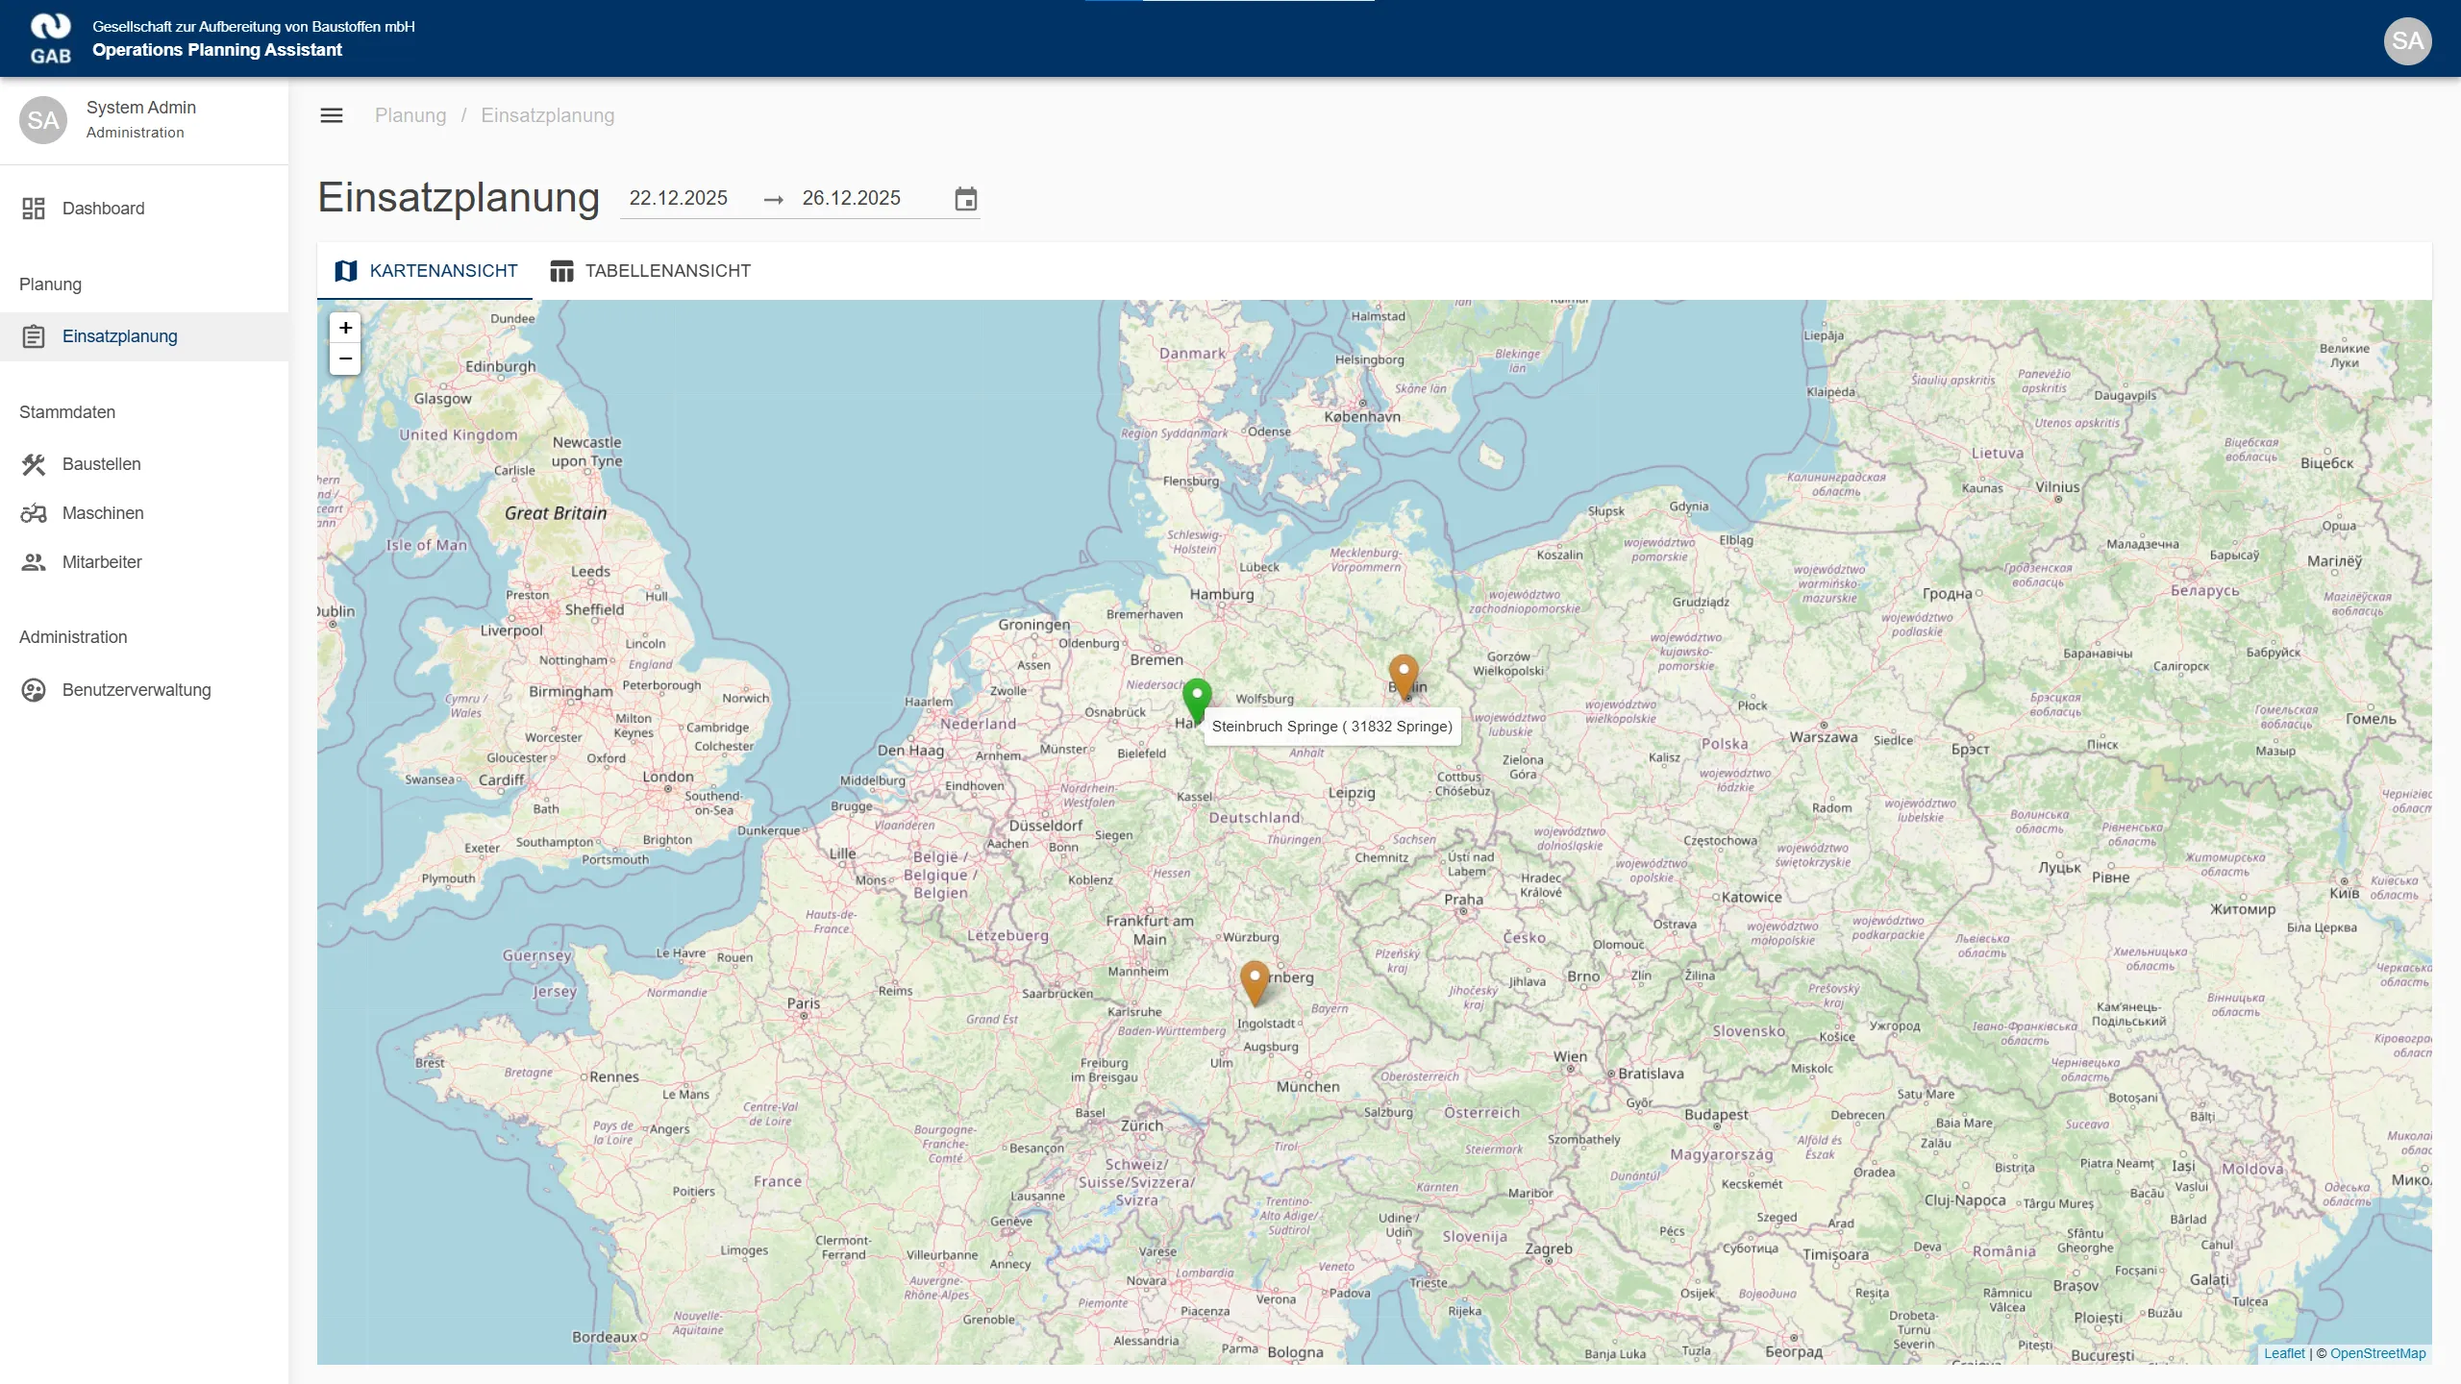Viewport: 2461px width, 1384px height.
Task: Open Baustellen in the sidebar
Action: pos(101,464)
